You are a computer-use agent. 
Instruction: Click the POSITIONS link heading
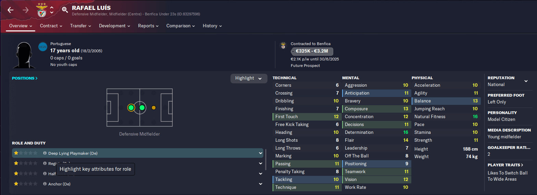click(x=25, y=78)
